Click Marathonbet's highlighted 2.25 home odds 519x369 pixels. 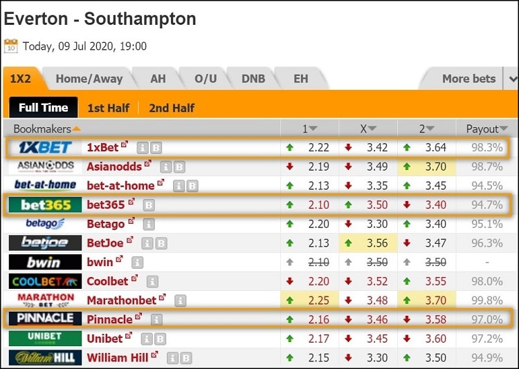pyautogui.click(x=318, y=301)
